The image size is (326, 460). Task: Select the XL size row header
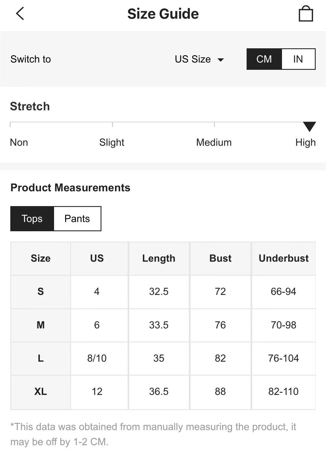coord(41,392)
